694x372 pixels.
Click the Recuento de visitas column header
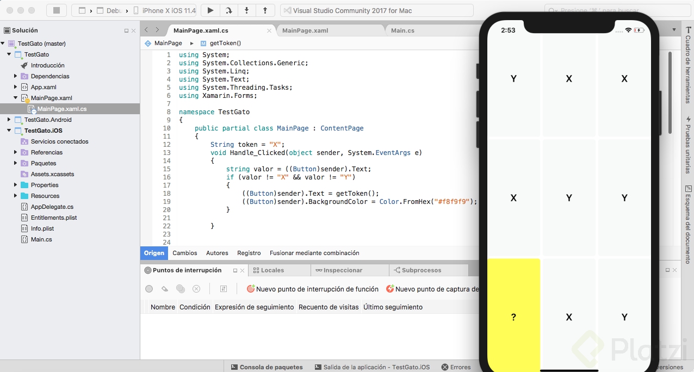click(329, 307)
